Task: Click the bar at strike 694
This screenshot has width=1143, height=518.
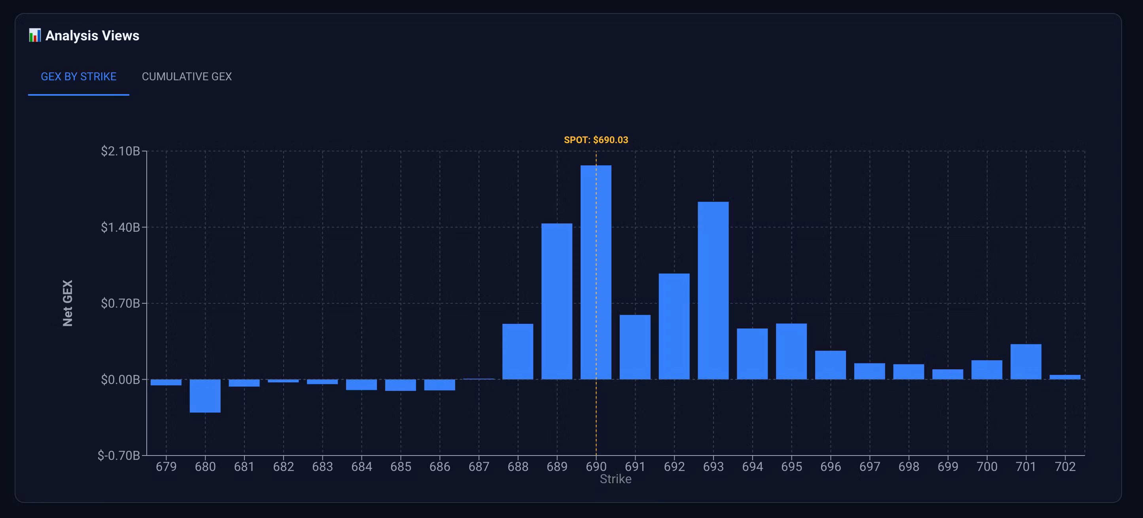Action: pyautogui.click(x=752, y=354)
